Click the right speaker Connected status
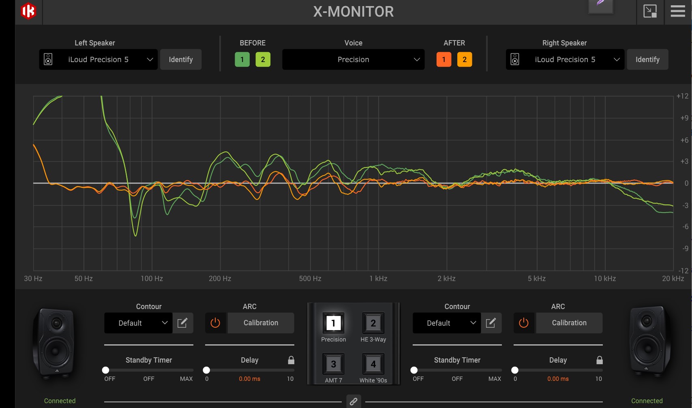Viewport: 692px width, 408px height. point(647,401)
